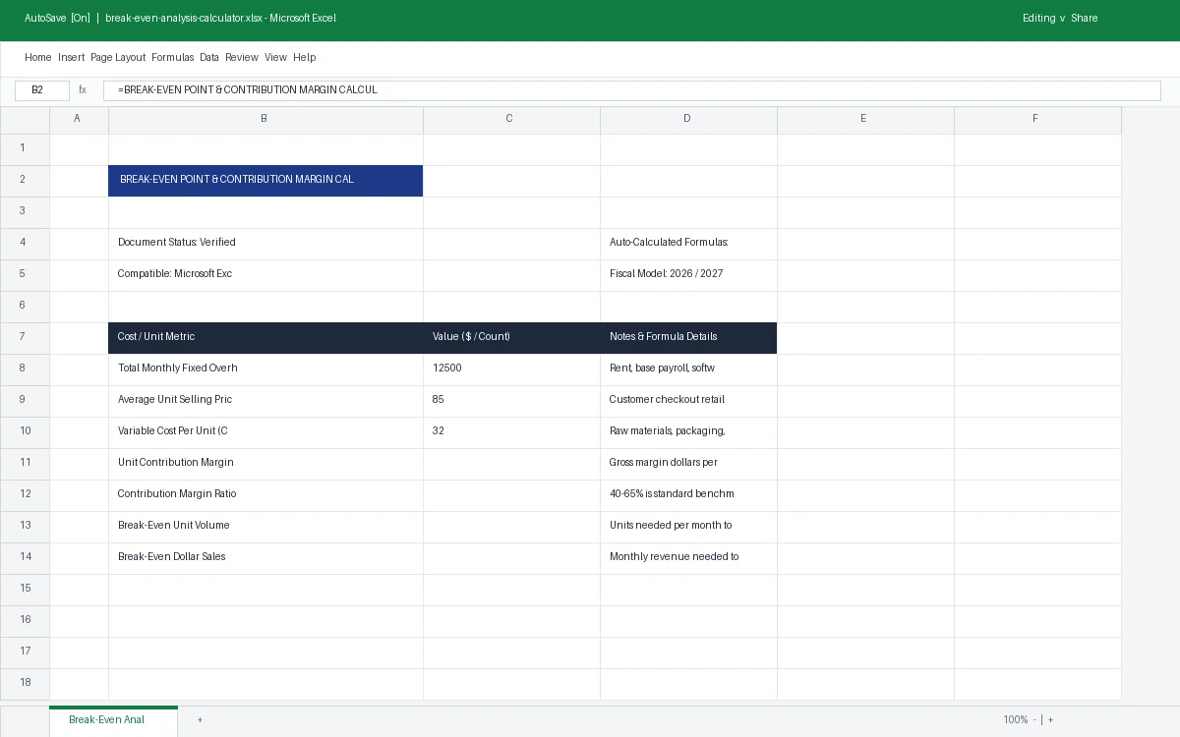Select the Value ($ / Count) header cell
The image size is (1180, 737).
[511, 337]
